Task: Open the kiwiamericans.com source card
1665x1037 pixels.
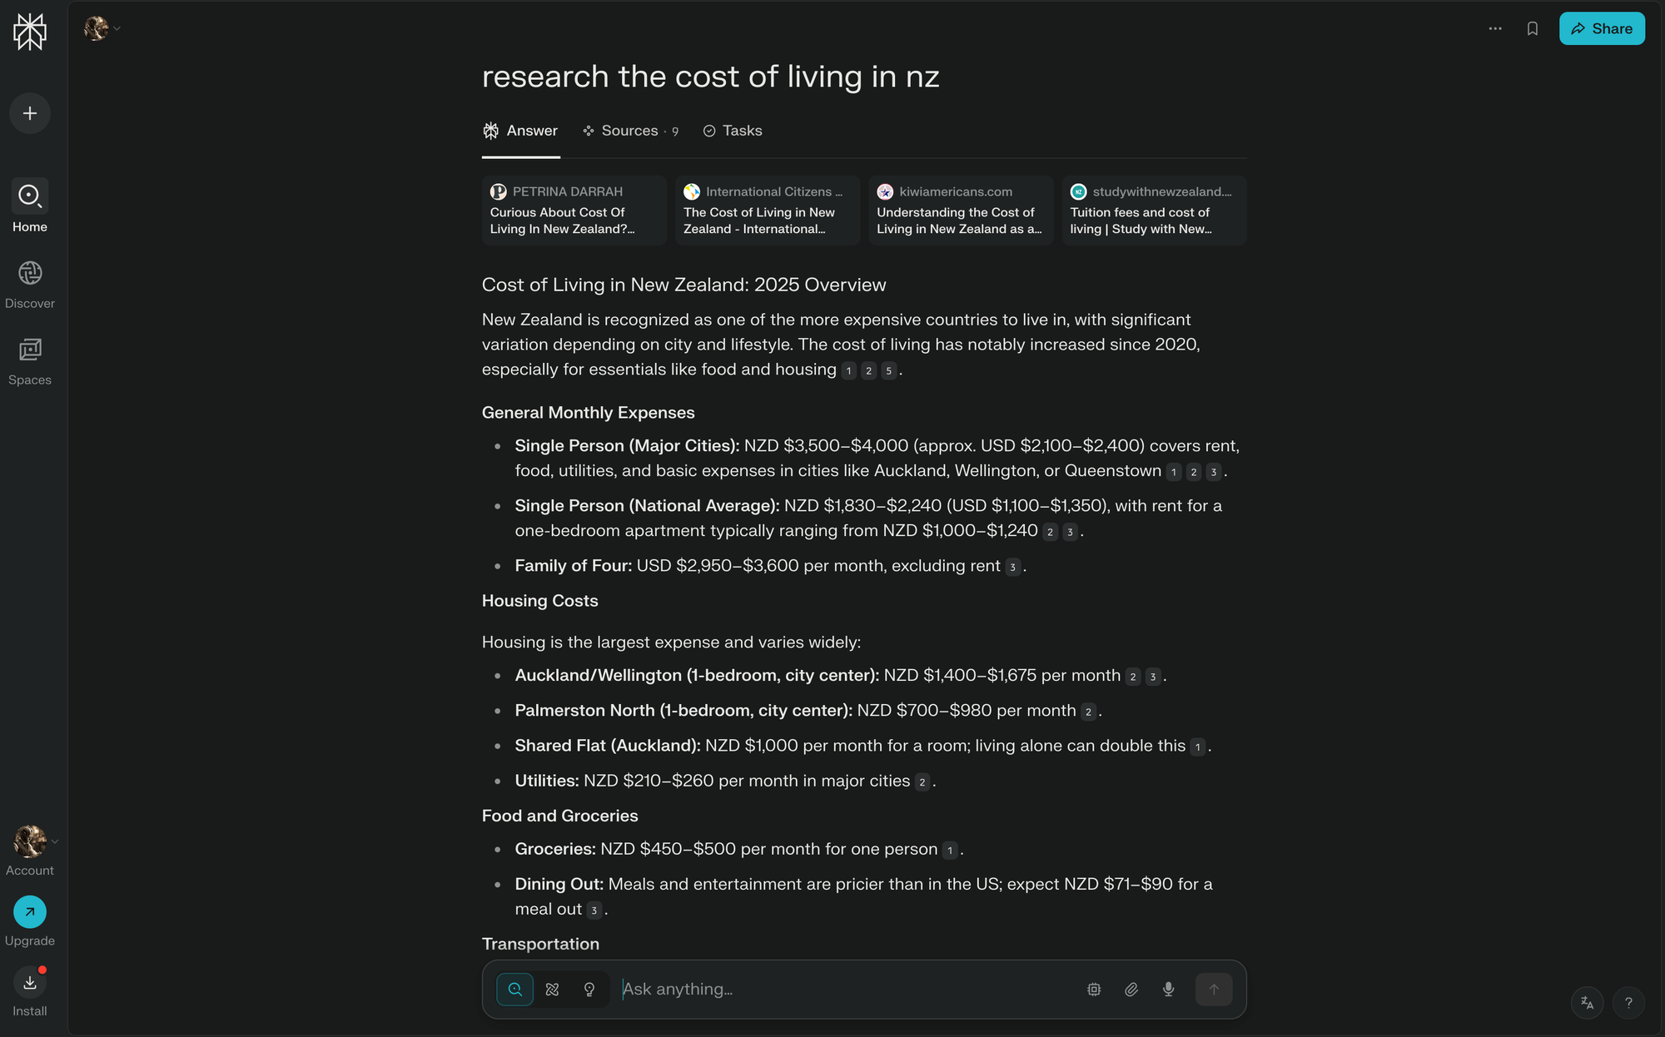Action: point(961,210)
